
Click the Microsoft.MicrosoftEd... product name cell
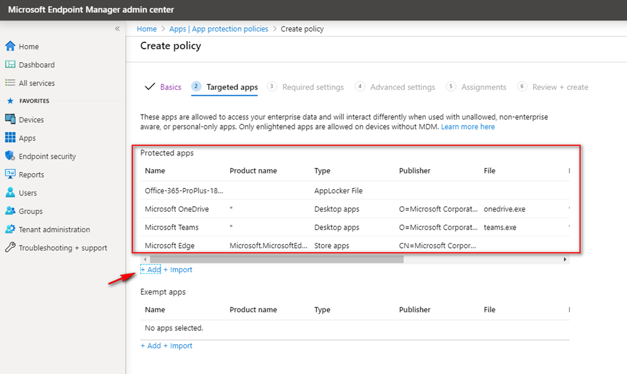point(268,246)
